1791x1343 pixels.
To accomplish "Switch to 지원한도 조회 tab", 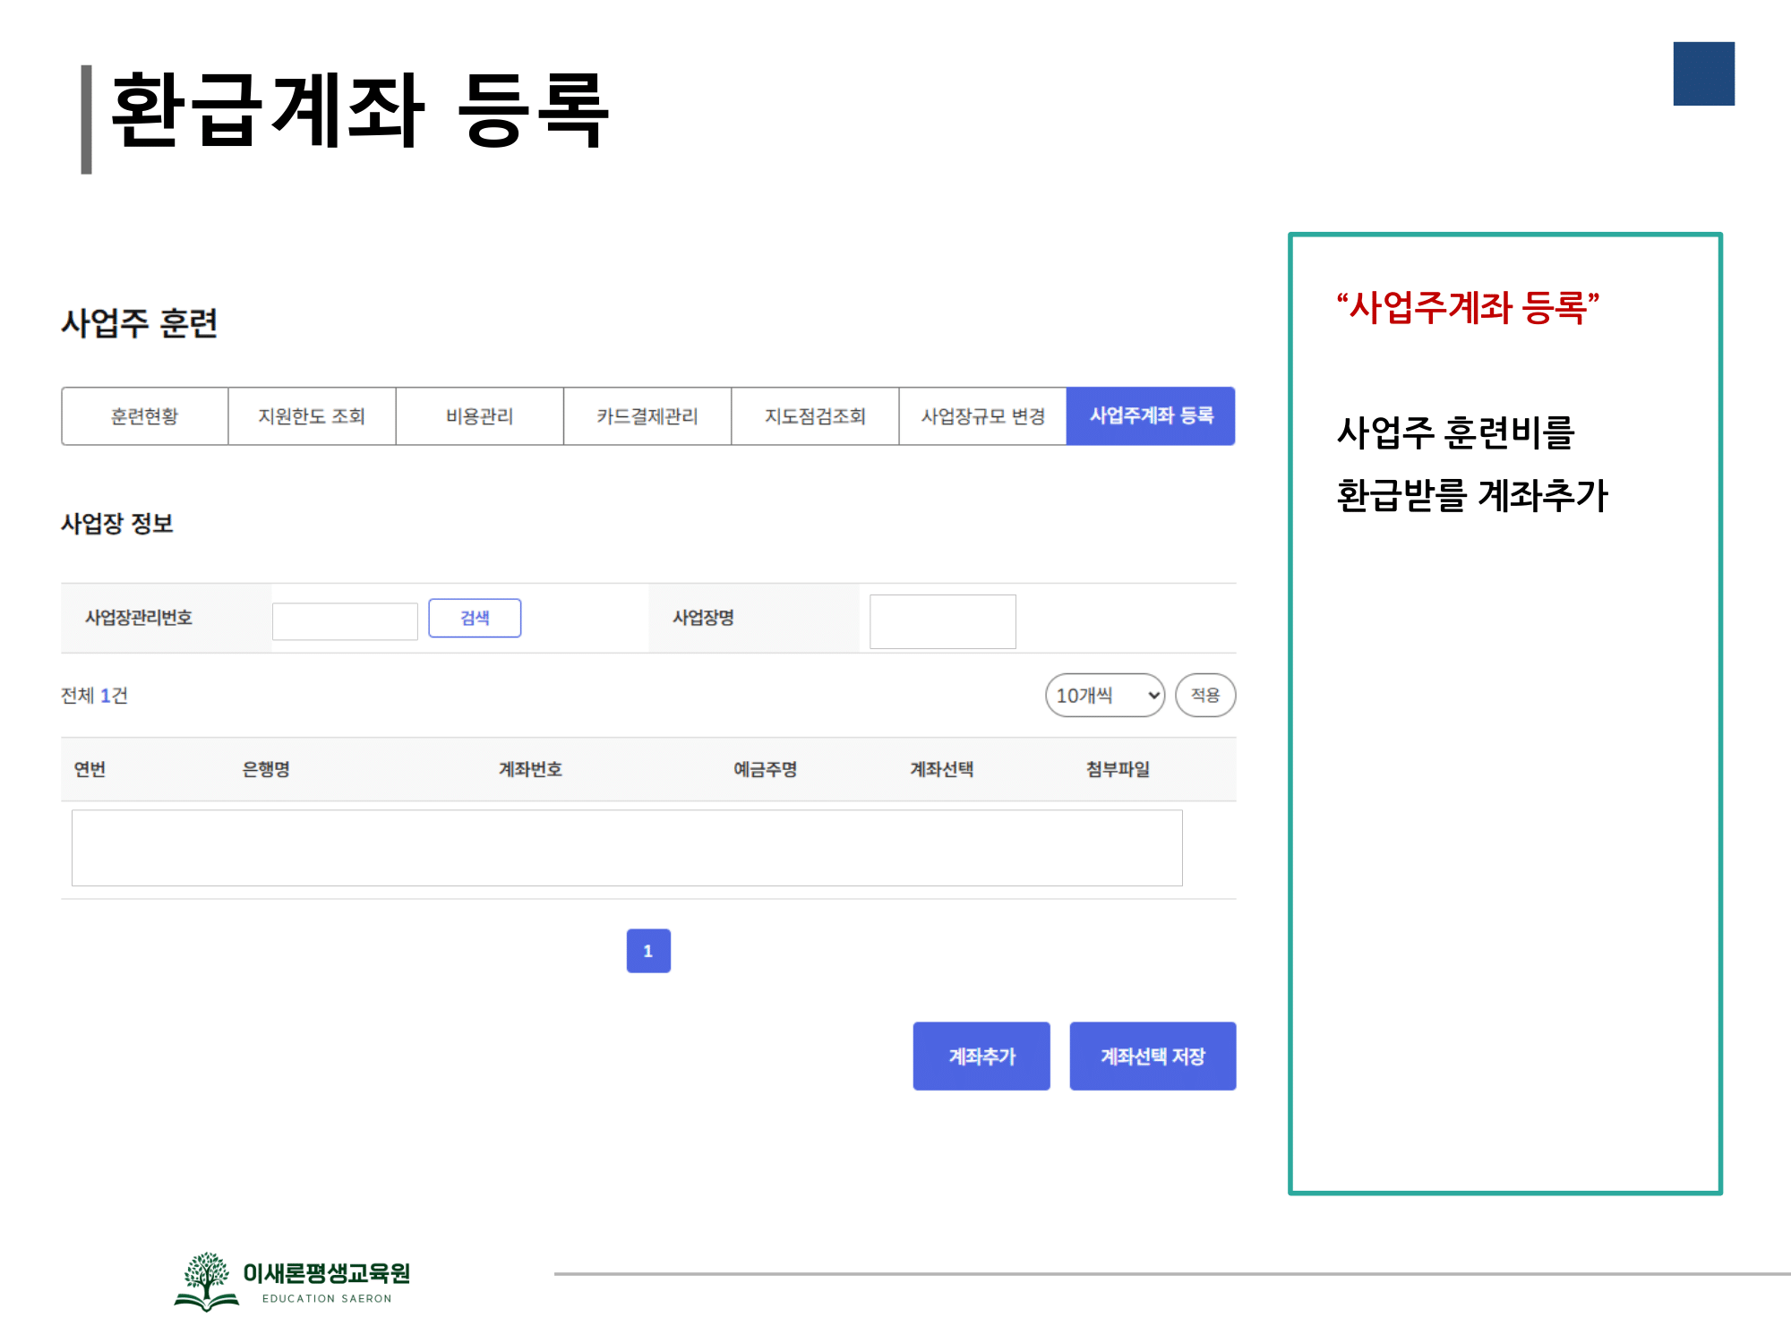I will [312, 416].
